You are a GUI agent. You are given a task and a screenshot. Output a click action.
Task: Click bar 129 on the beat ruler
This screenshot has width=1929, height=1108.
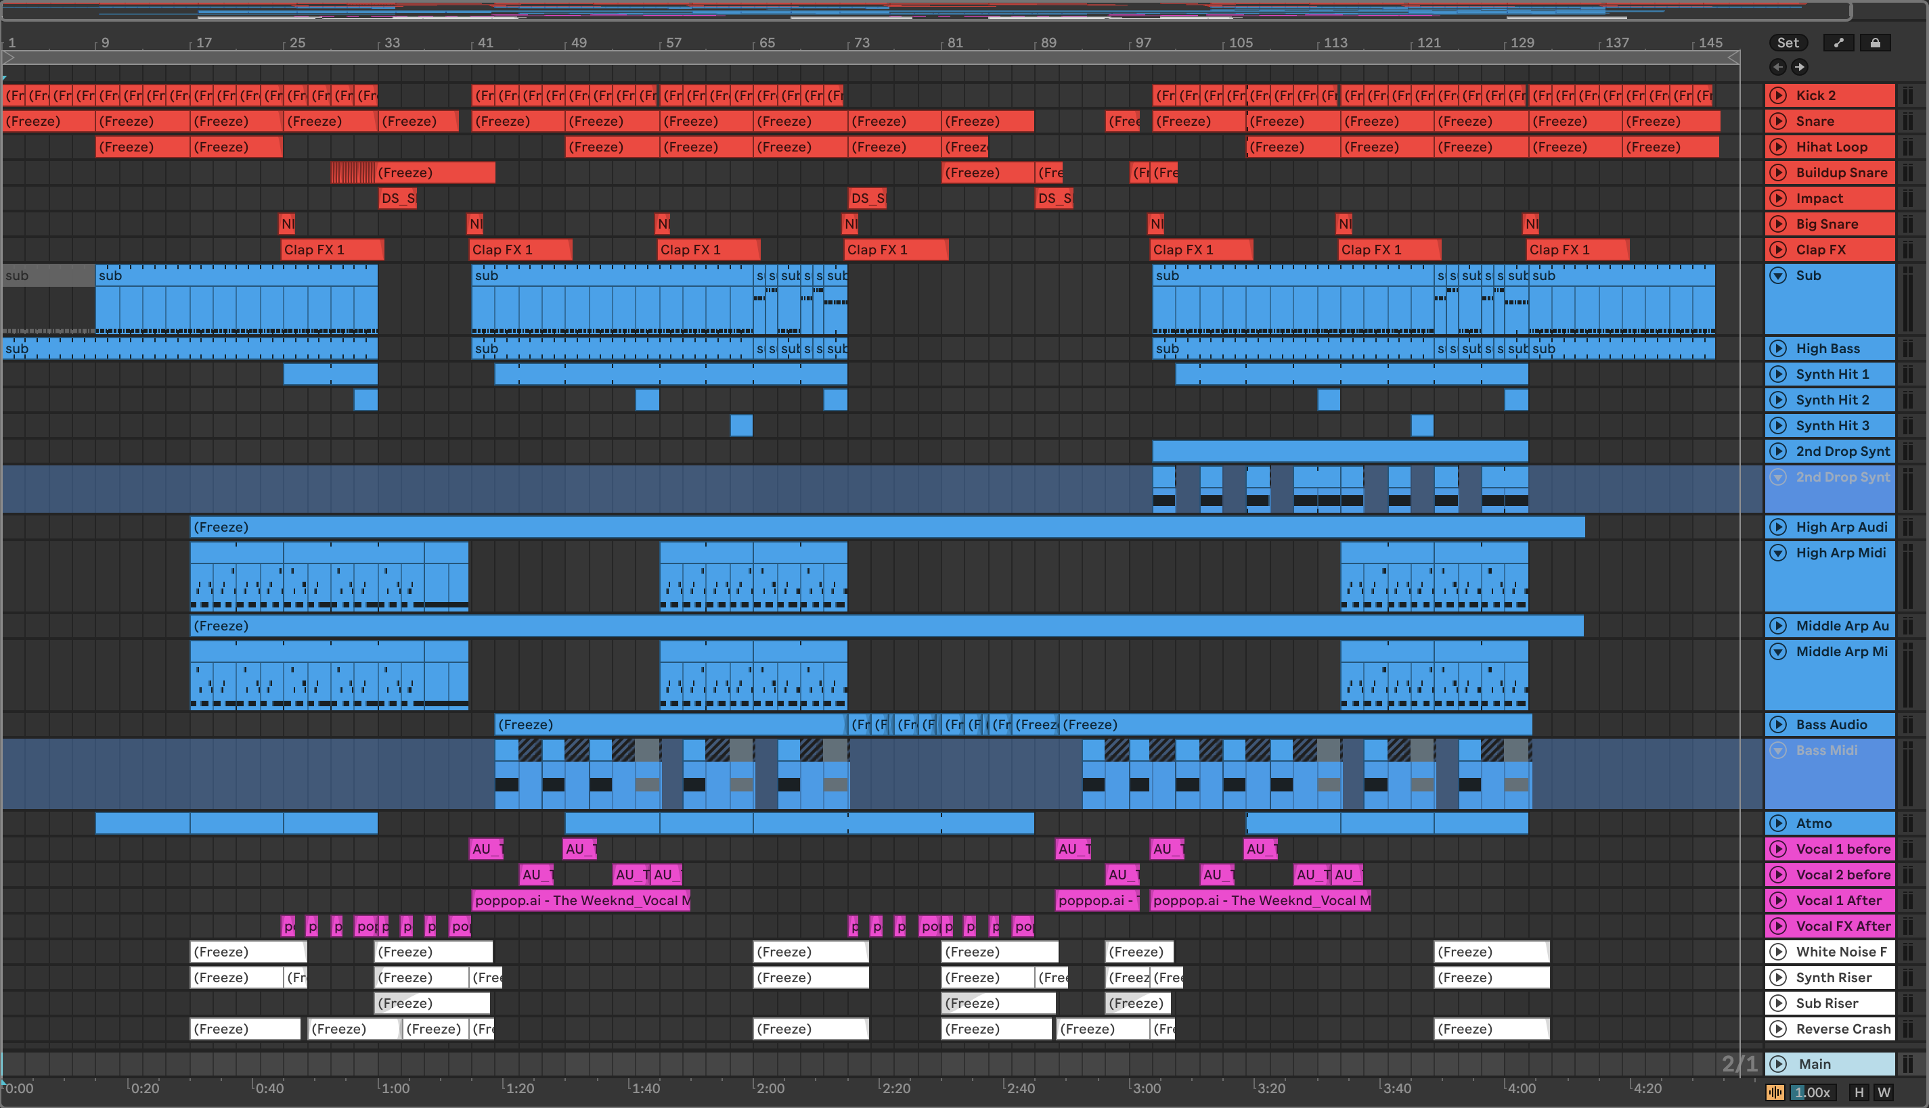(1522, 43)
